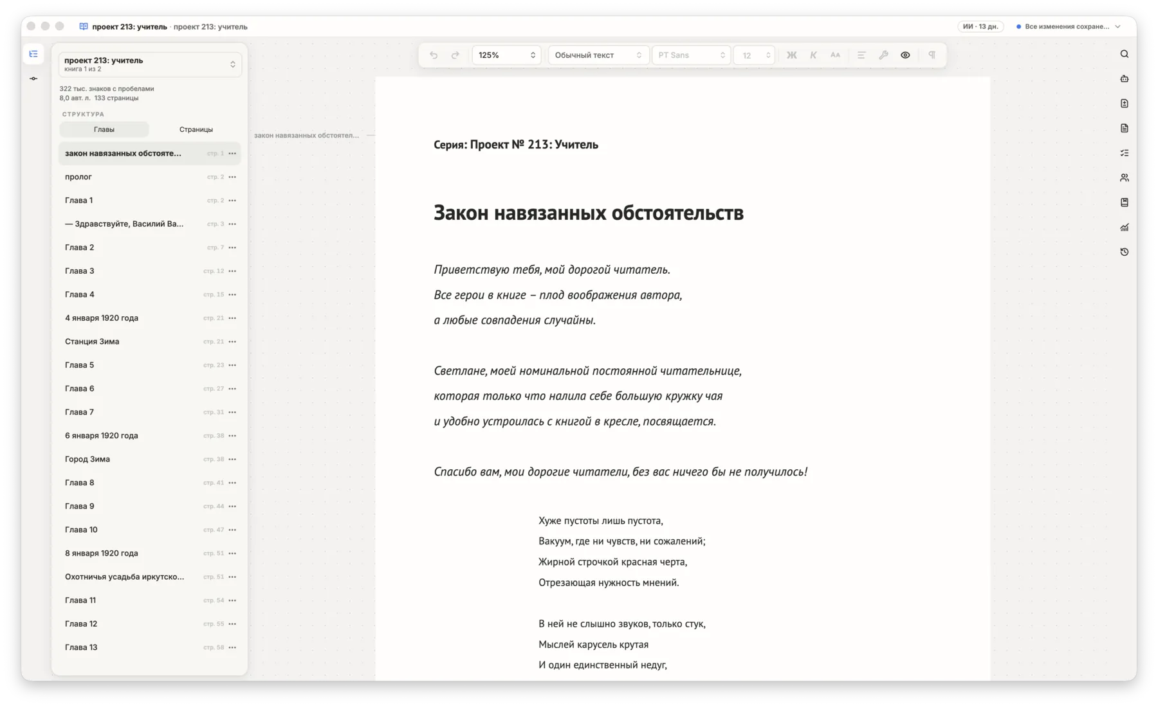This screenshot has height=707, width=1158.
Task: Select Глава 1 in the structure list
Action: (150, 201)
